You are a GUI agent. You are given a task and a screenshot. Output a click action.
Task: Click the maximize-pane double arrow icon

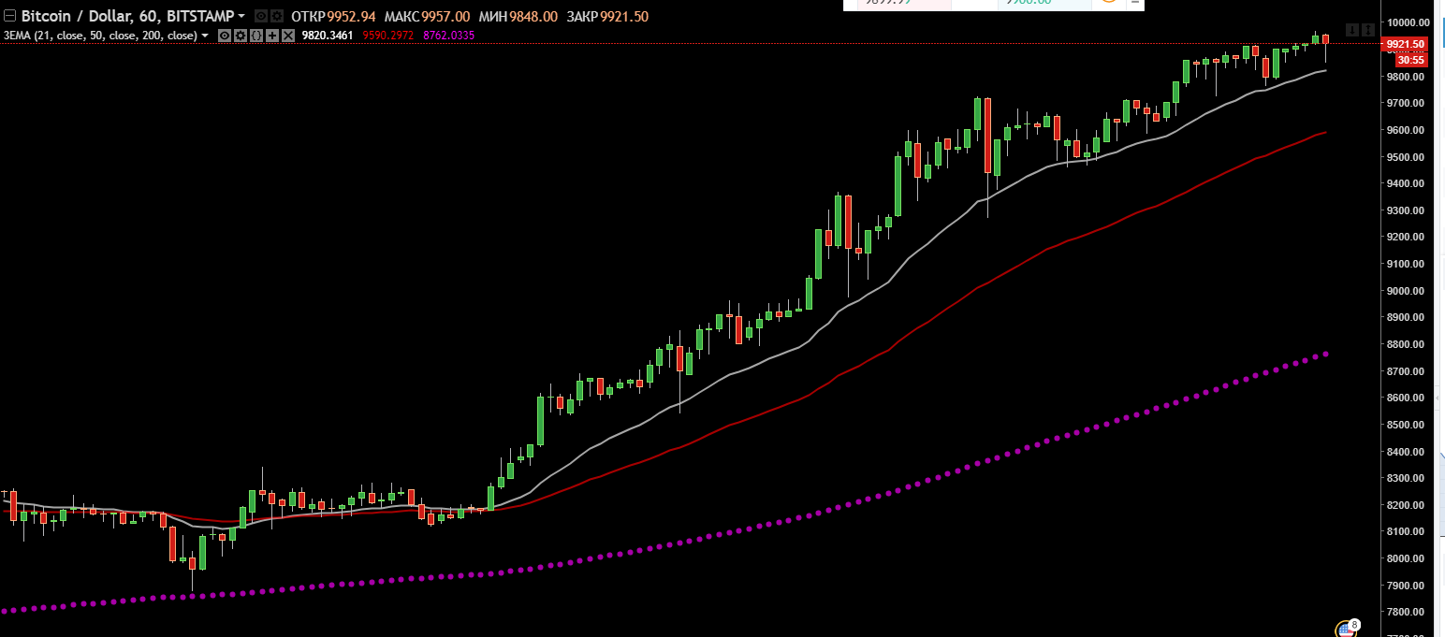click(x=1367, y=30)
